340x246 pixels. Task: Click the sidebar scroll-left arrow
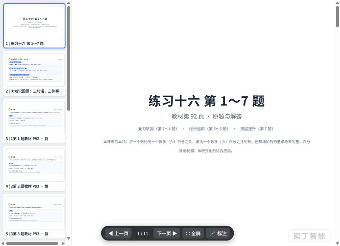pos(3,243)
